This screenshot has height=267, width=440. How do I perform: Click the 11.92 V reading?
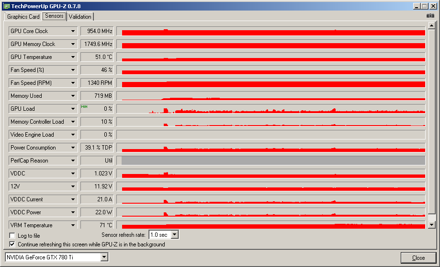pos(97,186)
